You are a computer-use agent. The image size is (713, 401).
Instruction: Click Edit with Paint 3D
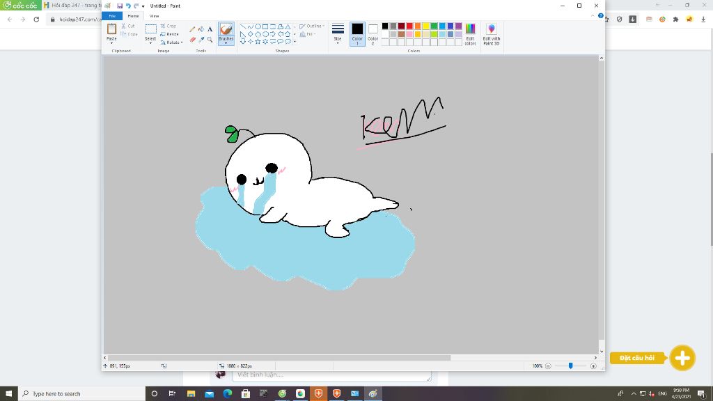(492, 34)
